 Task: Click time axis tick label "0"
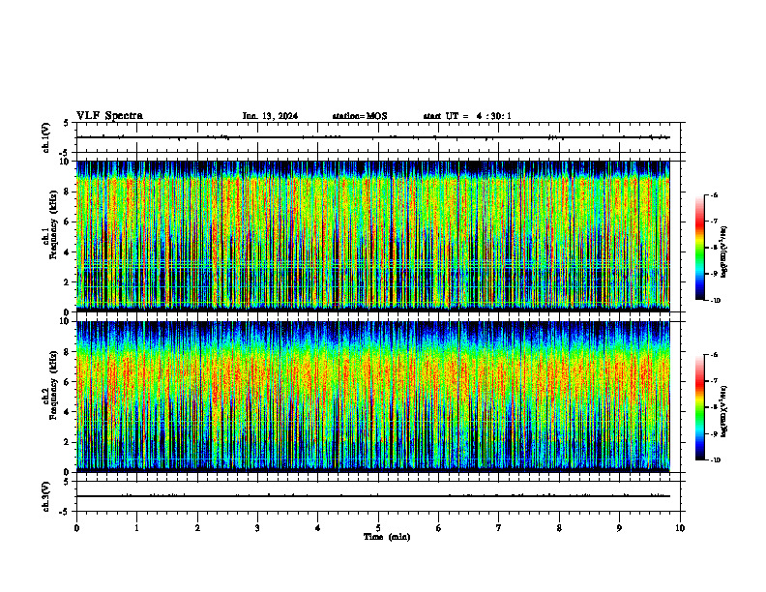tap(76, 528)
